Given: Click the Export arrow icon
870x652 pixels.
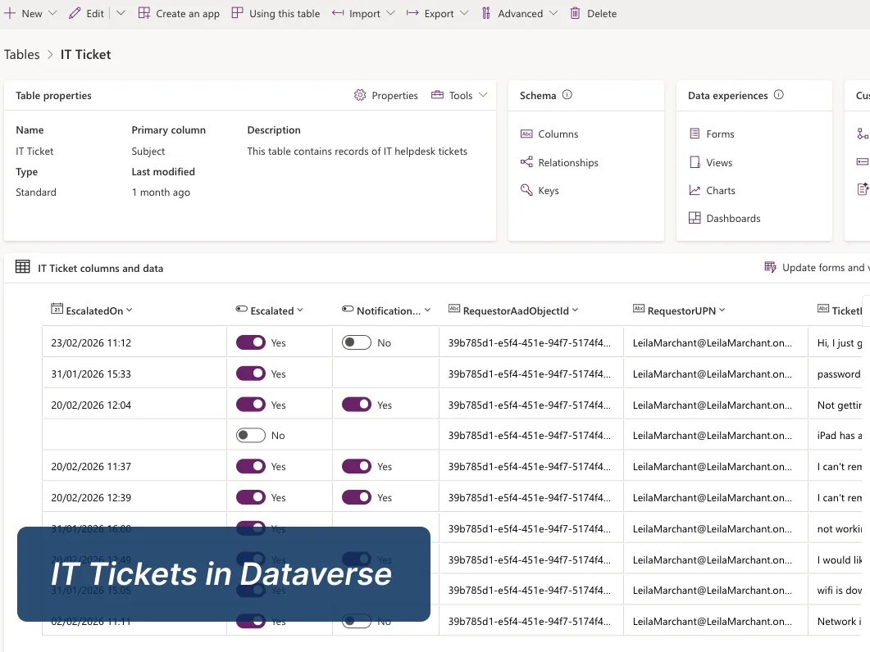Looking at the screenshot, I should tap(412, 13).
